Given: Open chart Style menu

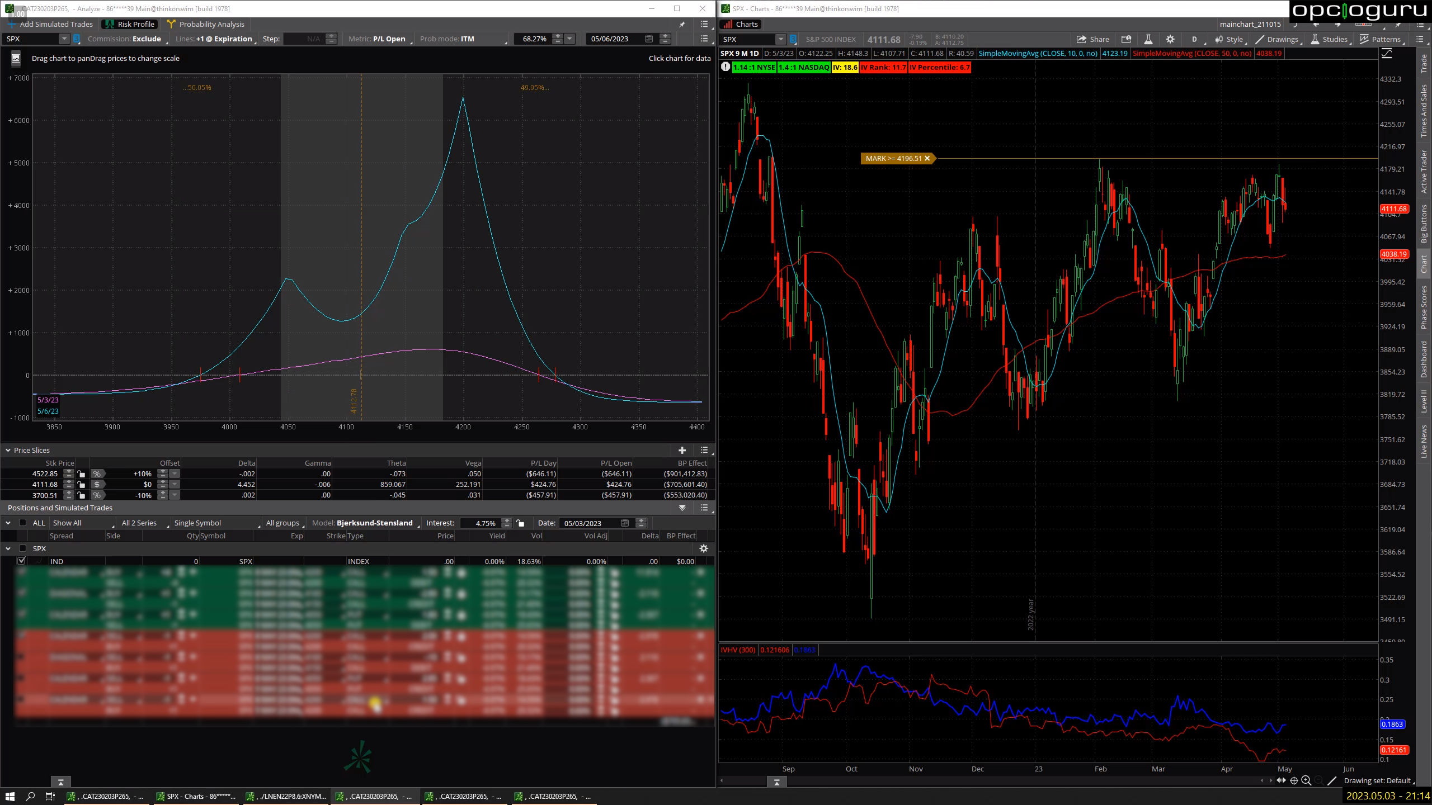Looking at the screenshot, I should (x=1230, y=39).
